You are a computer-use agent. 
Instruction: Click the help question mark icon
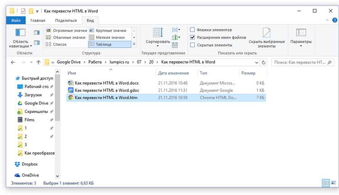pos(334,20)
